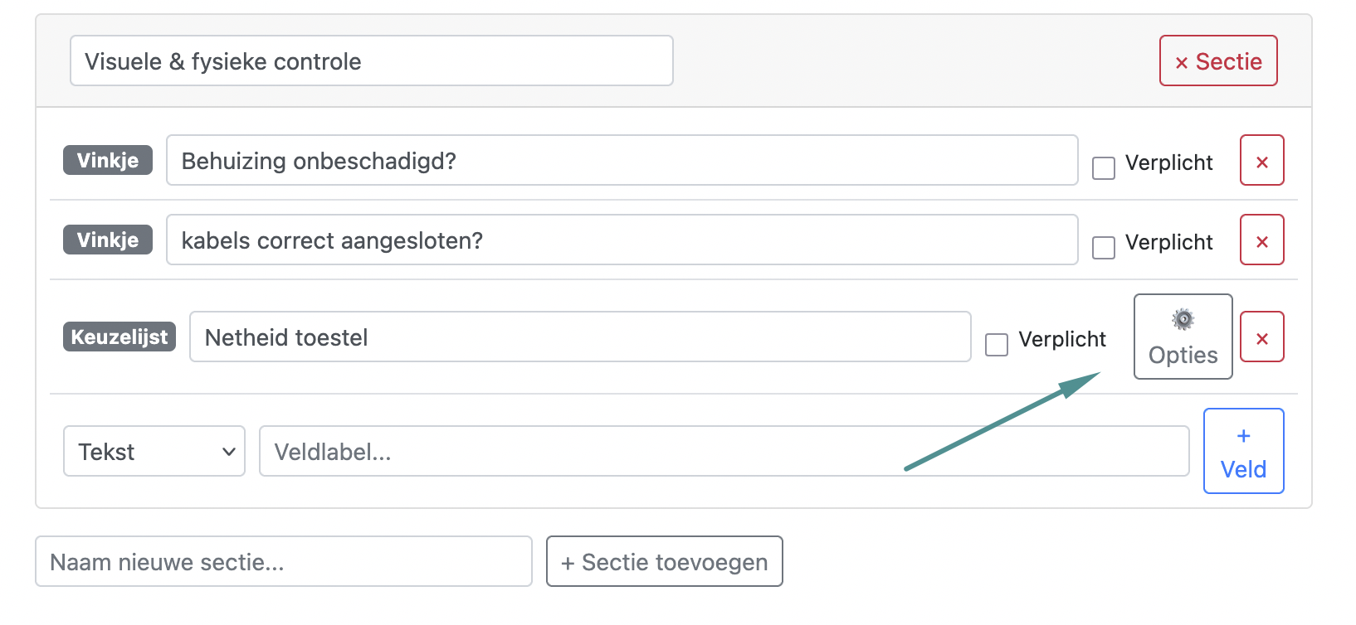The image size is (1356, 625).
Task: Delete the 'Behuizing onbeschadigd?' field with red X
Action: coord(1261,160)
